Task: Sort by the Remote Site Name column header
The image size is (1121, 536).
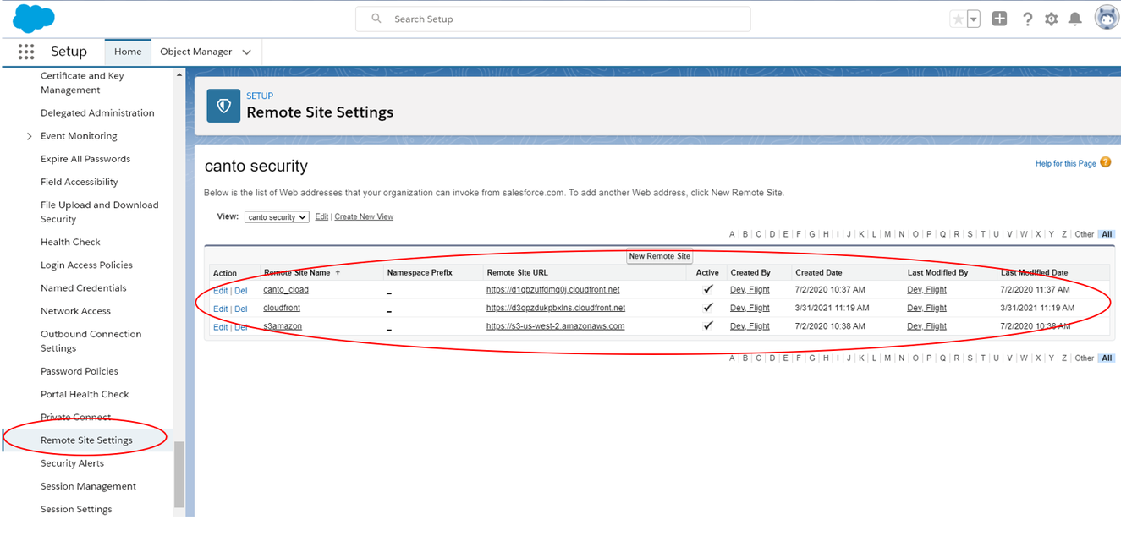Action: [297, 273]
